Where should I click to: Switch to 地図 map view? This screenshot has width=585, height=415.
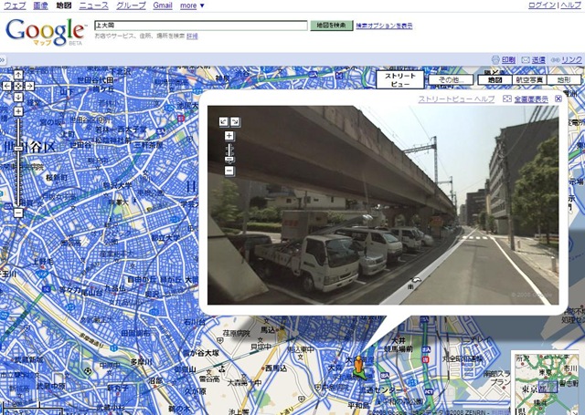495,79
